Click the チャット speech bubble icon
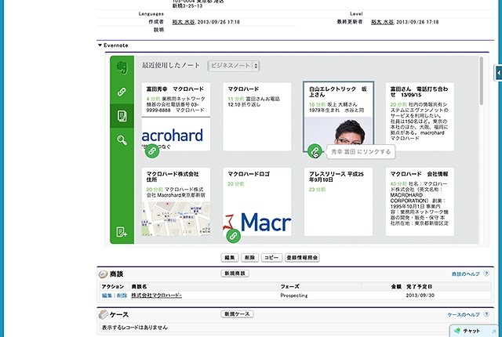This screenshot has height=337, width=502. [x=457, y=331]
